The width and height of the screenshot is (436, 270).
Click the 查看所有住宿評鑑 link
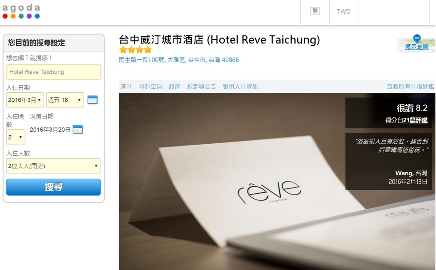410,87
